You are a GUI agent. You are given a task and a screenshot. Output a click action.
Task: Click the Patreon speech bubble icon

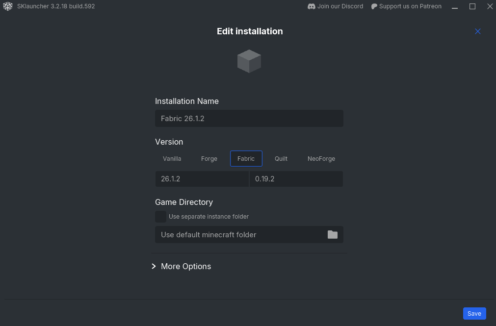coord(374,6)
